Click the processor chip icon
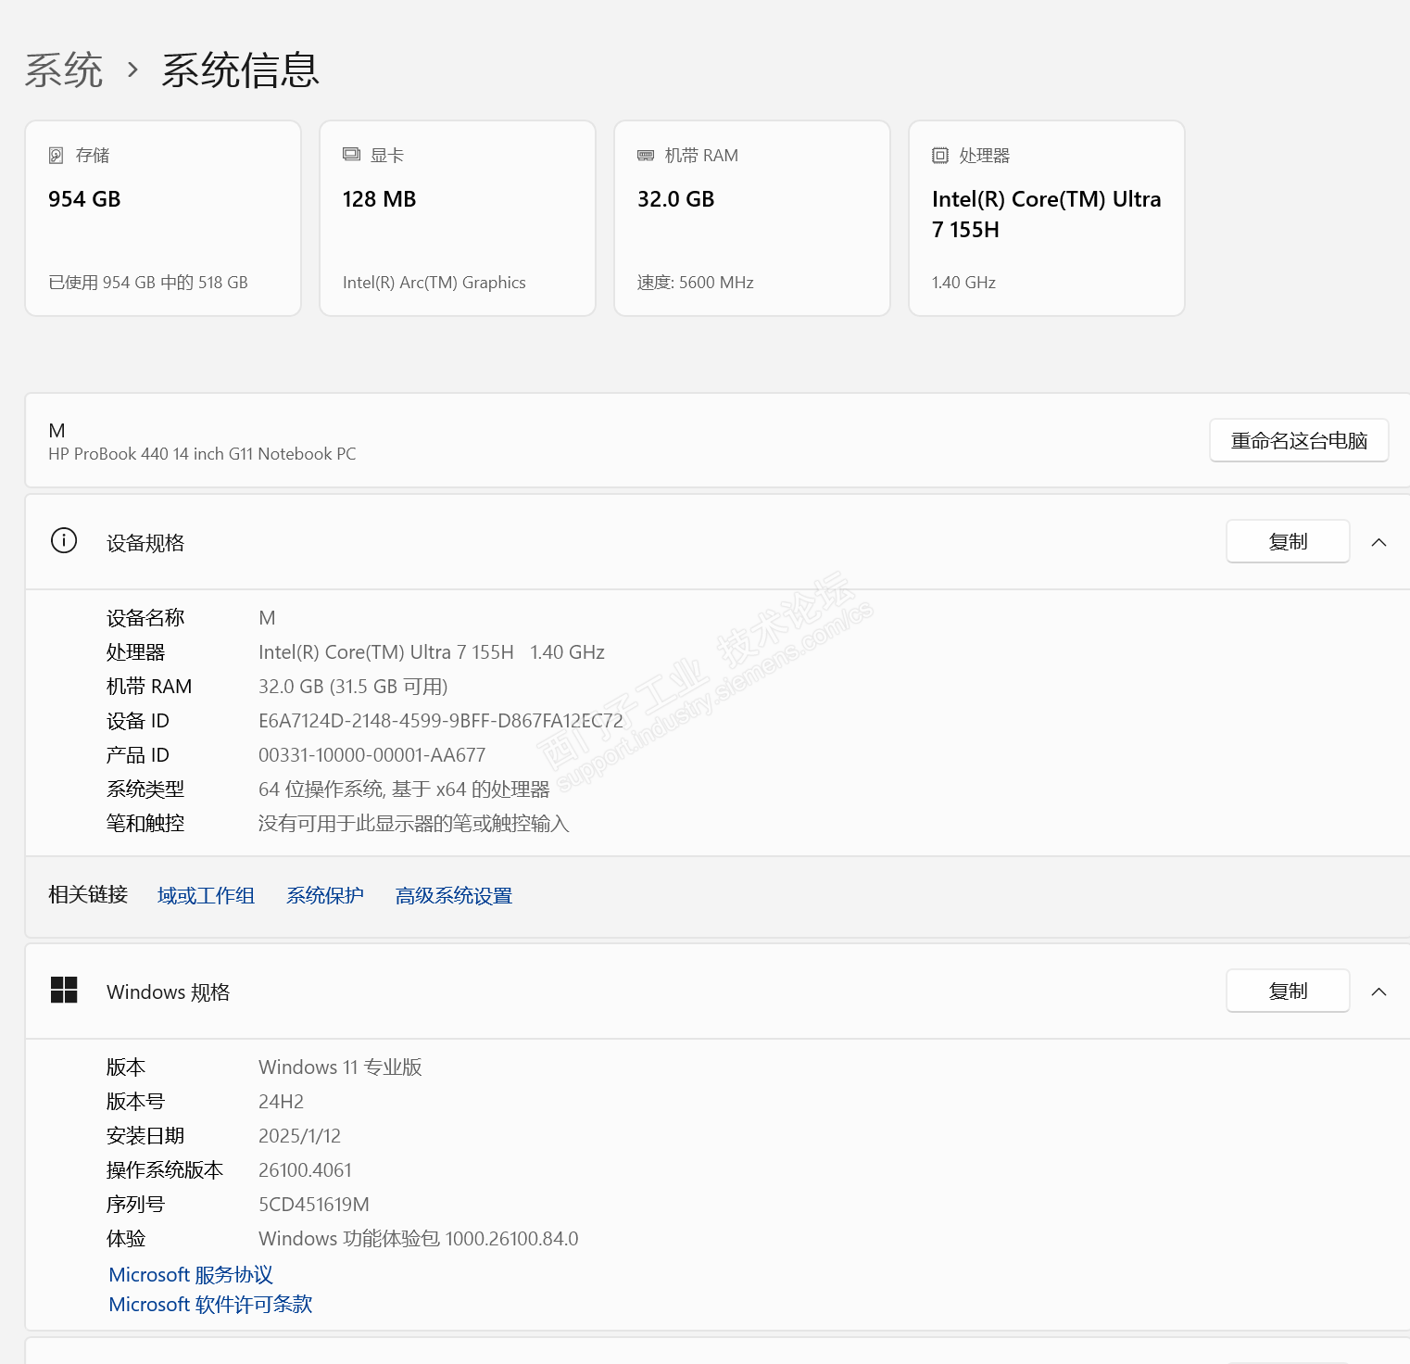 pyautogui.click(x=940, y=156)
